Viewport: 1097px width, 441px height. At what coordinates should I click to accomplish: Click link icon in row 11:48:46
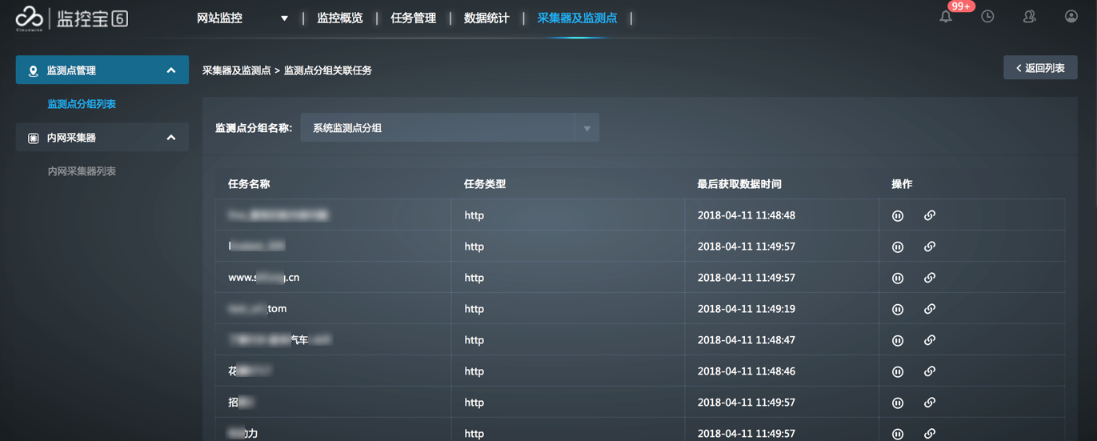tap(930, 371)
